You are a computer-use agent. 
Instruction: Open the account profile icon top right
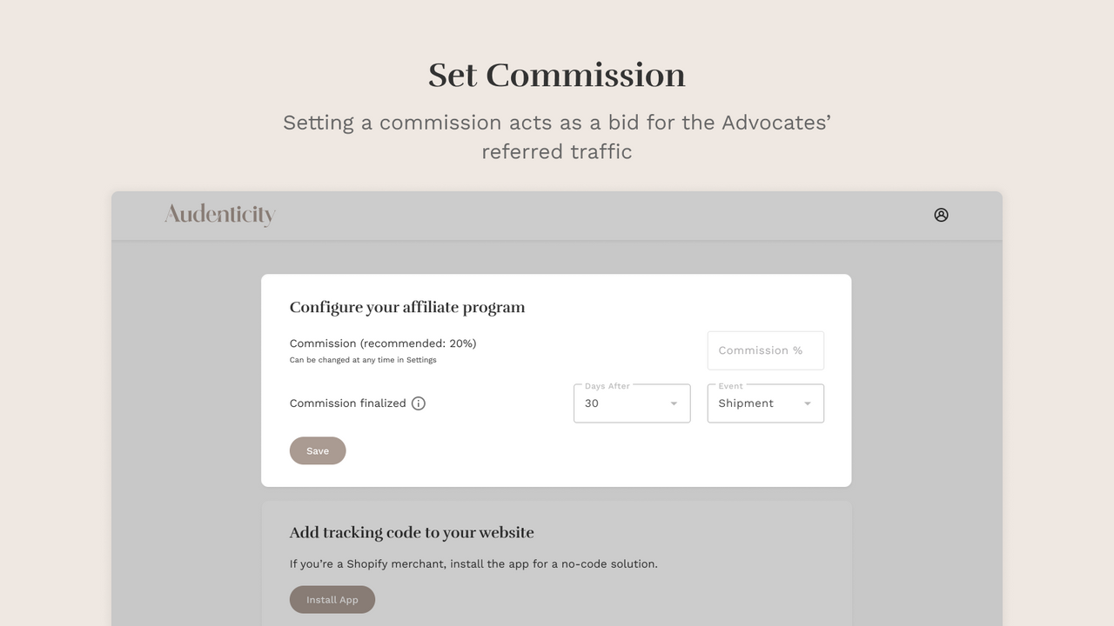(941, 215)
